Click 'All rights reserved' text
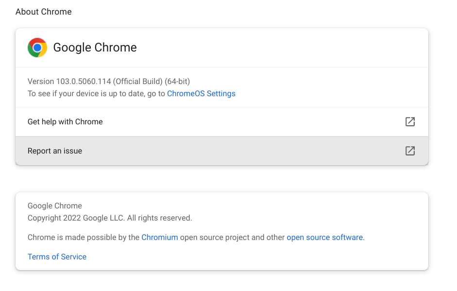 coord(160,218)
